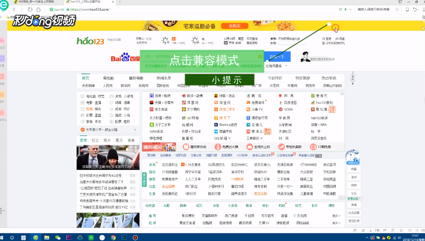Open the 央视网 link
Image resolution: width=425 pixels, height=241 pixels.
tap(144, 85)
